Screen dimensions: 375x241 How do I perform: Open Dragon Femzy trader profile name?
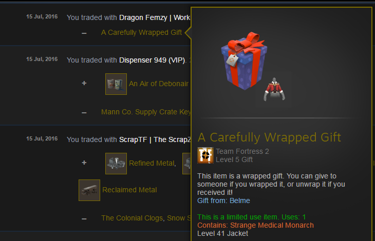pyautogui.click(x=155, y=17)
